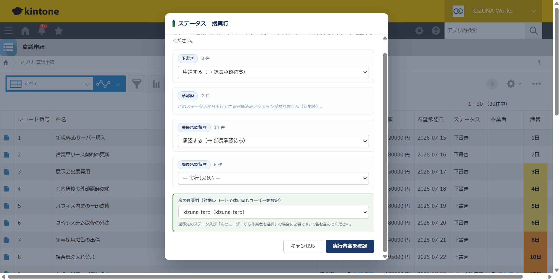Click the 営業車リース契約の更新 cell
This screenshot has height=280, width=560.
tap(83, 155)
